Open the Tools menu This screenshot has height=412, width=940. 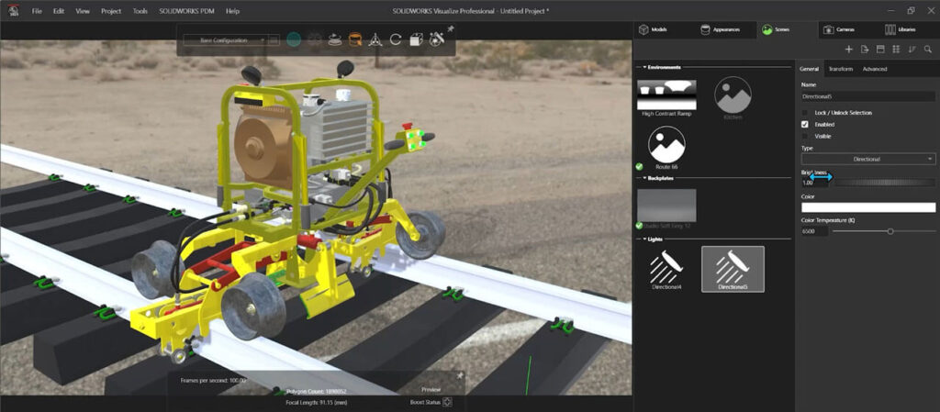(x=140, y=11)
